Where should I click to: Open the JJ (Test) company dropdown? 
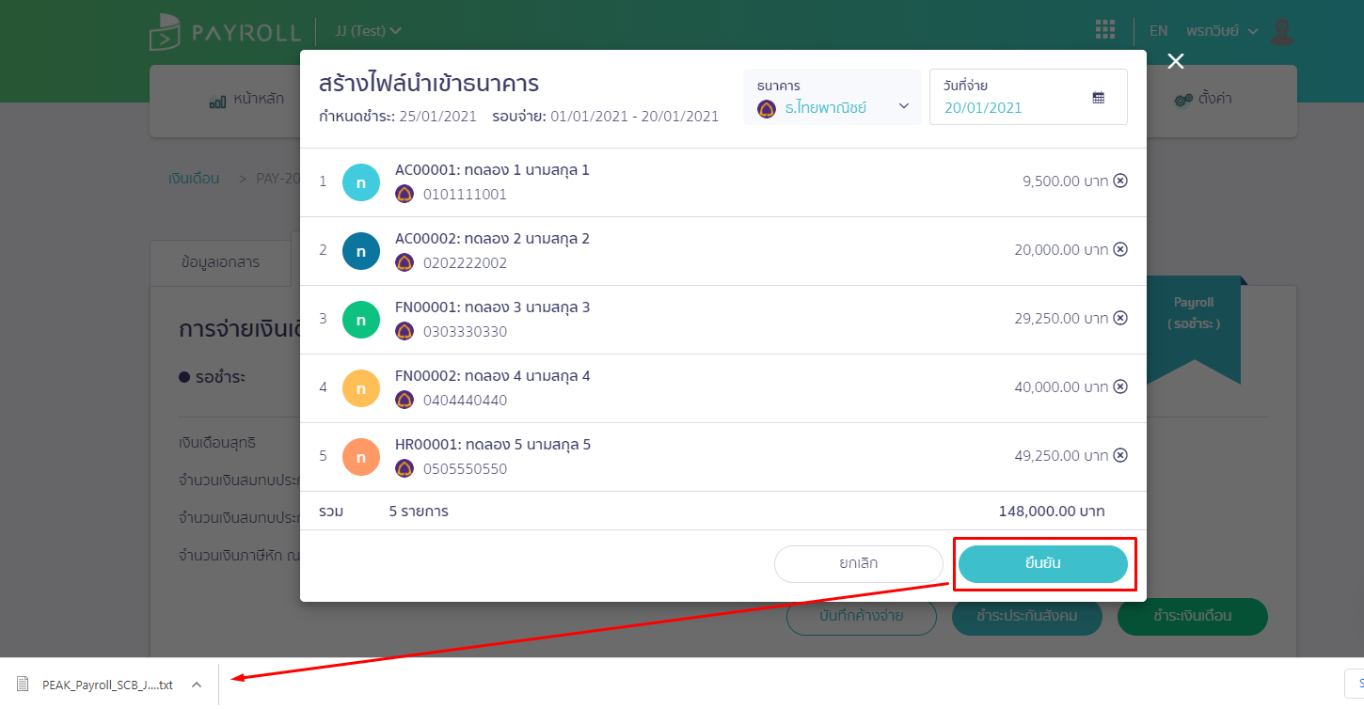[x=369, y=31]
